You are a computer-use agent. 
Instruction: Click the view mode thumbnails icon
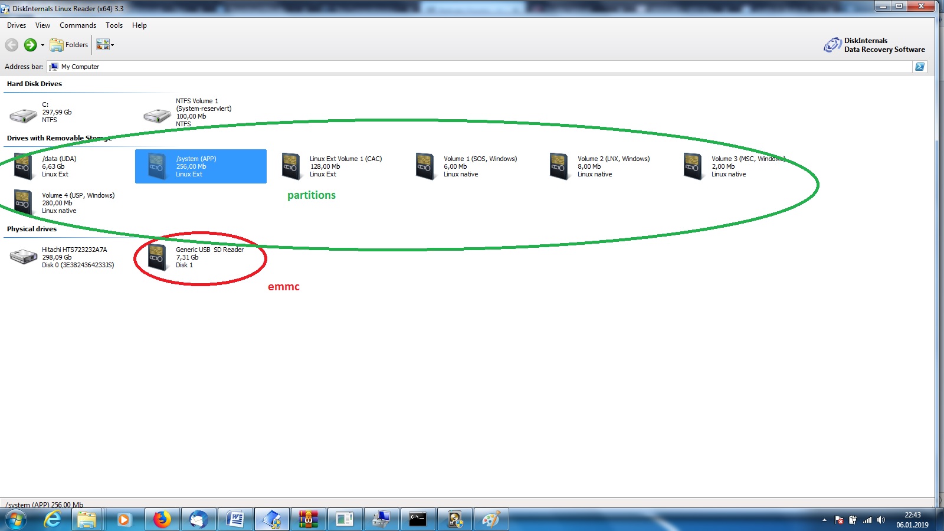(x=103, y=45)
